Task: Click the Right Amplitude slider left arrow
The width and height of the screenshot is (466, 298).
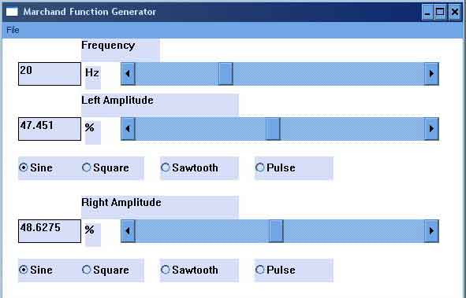Action: pos(128,231)
